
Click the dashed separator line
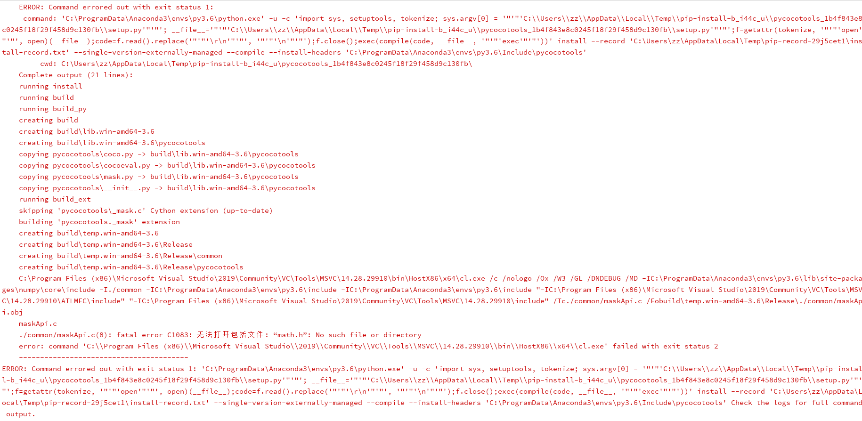[104, 357]
